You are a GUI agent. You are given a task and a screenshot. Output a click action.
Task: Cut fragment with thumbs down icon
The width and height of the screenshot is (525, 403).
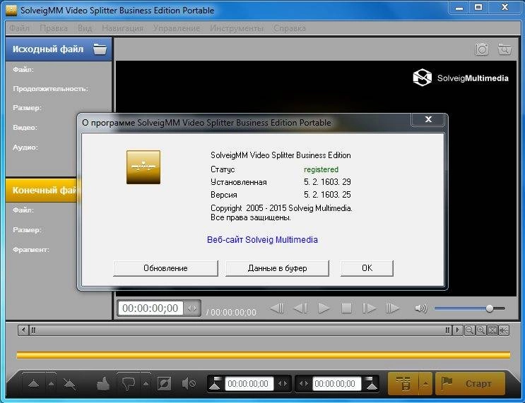(129, 384)
